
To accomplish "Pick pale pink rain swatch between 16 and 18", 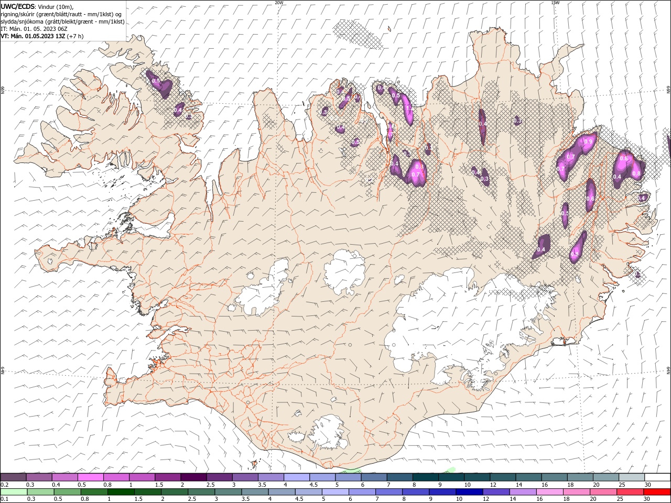I will 549,491.
